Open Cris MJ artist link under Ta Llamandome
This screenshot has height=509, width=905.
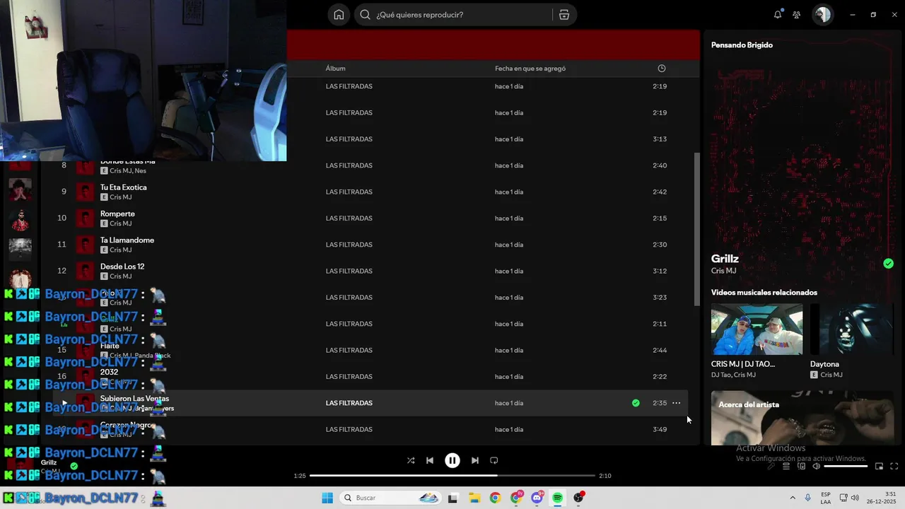[121, 250]
